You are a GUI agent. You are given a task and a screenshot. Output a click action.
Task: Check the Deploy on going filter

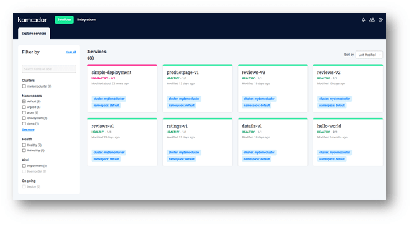pyautogui.click(x=24, y=186)
